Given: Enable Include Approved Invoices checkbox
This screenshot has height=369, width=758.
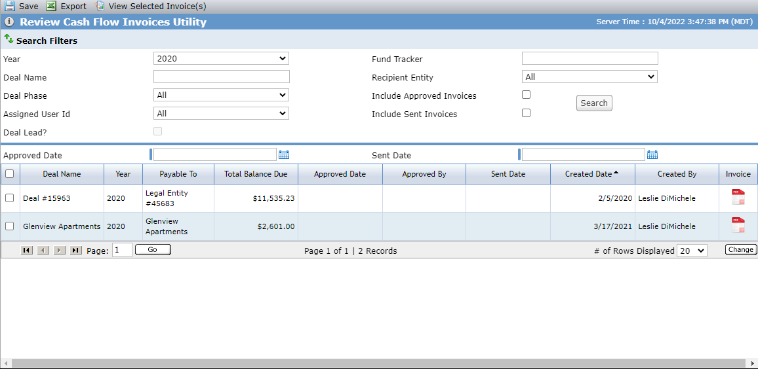Looking at the screenshot, I should 527,95.
